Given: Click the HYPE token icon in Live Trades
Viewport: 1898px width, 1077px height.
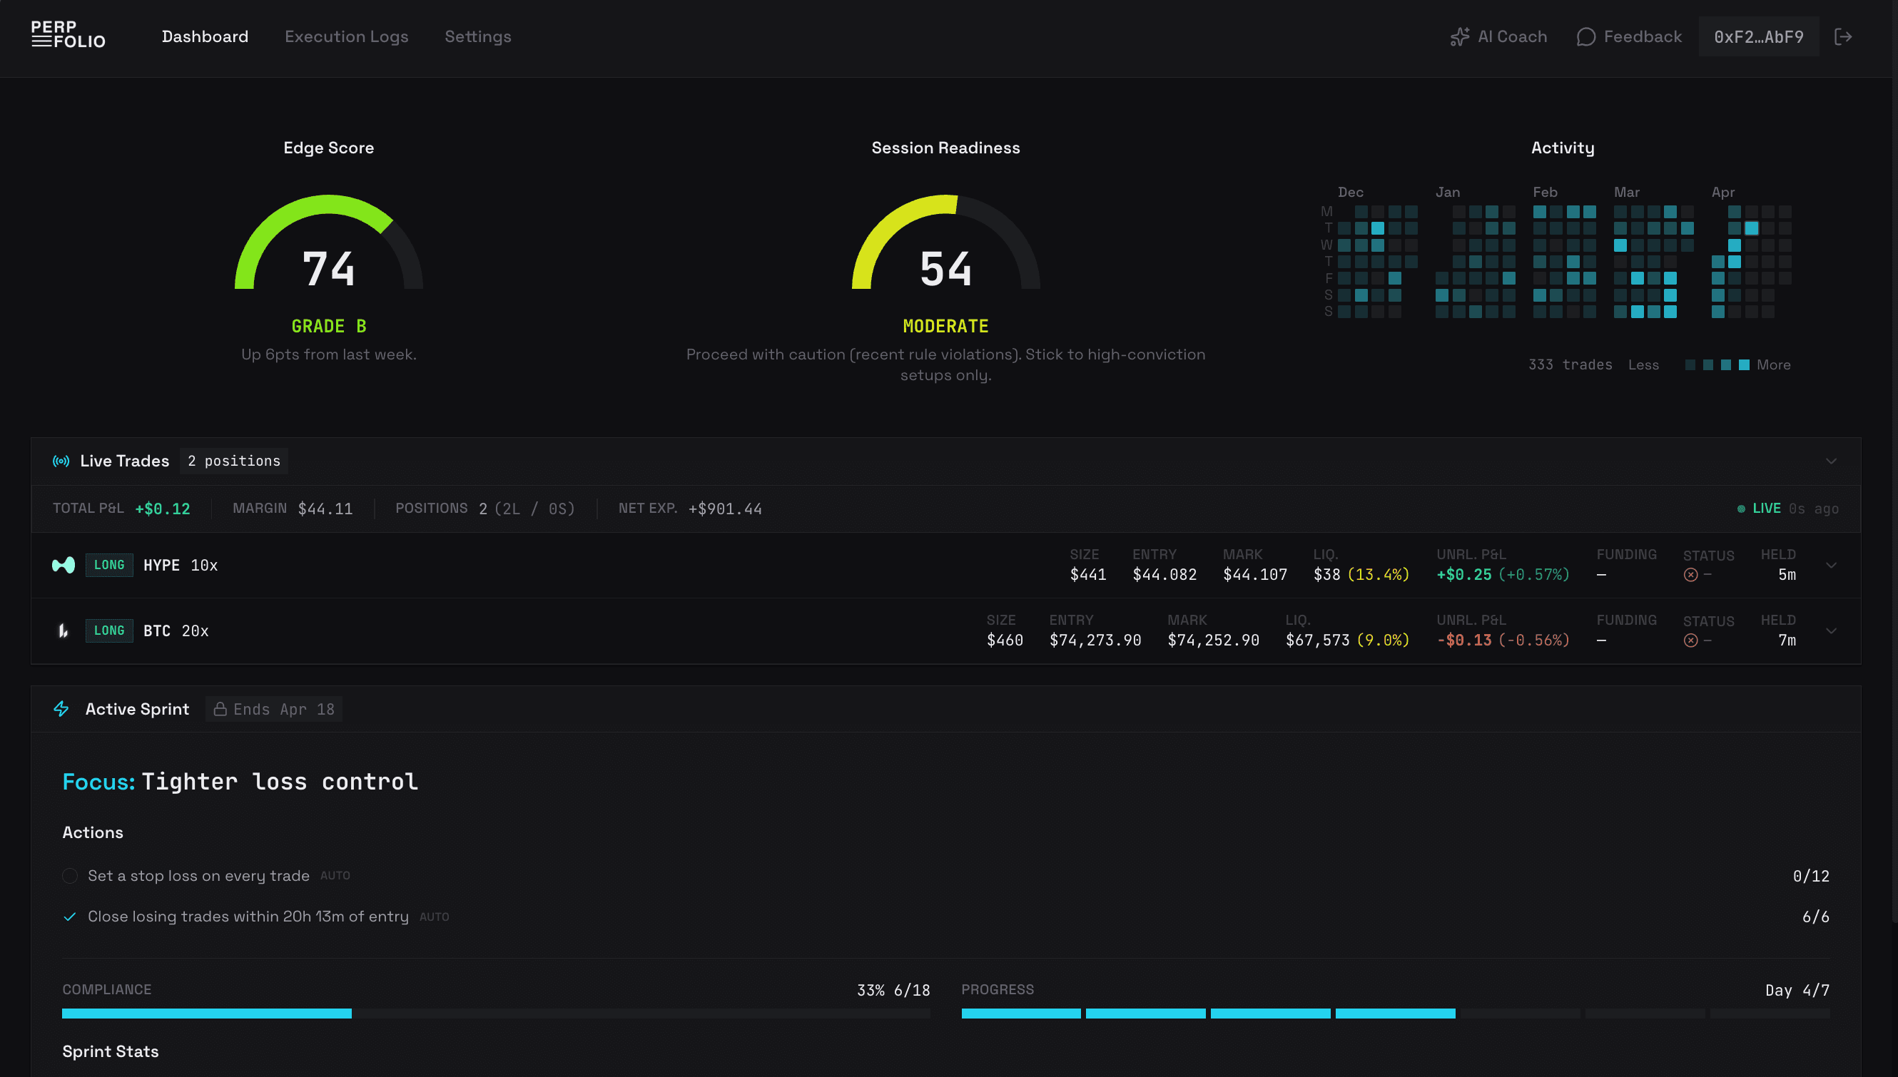Looking at the screenshot, I should pyautogui.click(x=64, y=565).
